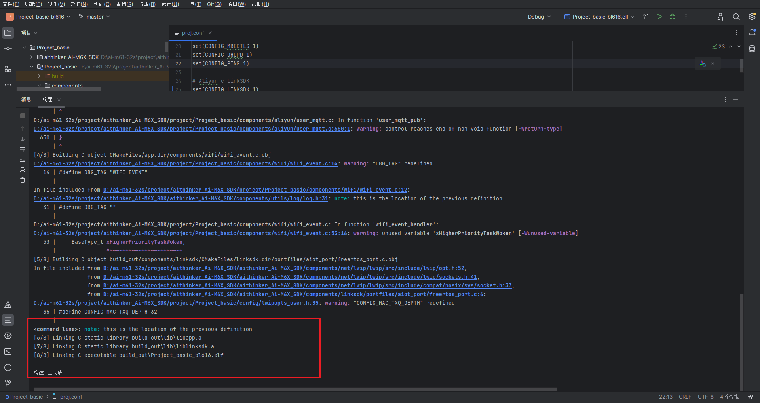Open build panel options menu

tap(725, 99)
